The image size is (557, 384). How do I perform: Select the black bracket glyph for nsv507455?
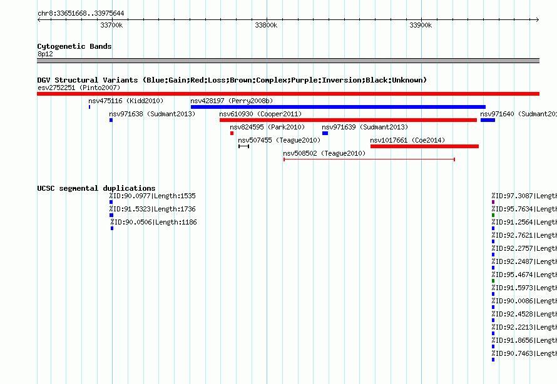point(243,146)
